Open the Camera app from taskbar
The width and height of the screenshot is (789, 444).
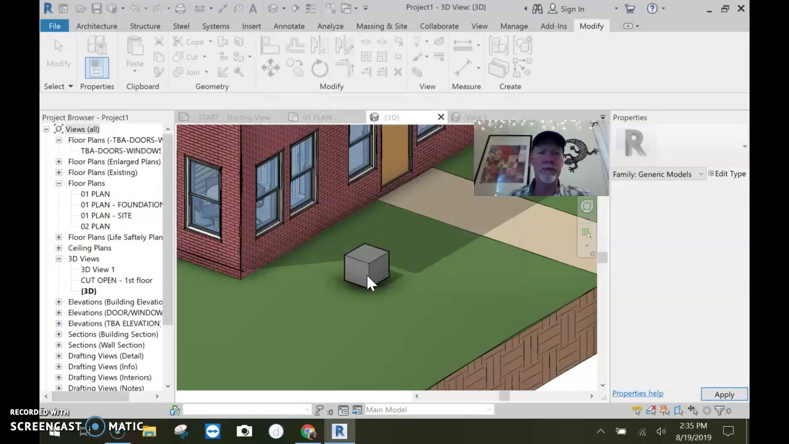245,431
